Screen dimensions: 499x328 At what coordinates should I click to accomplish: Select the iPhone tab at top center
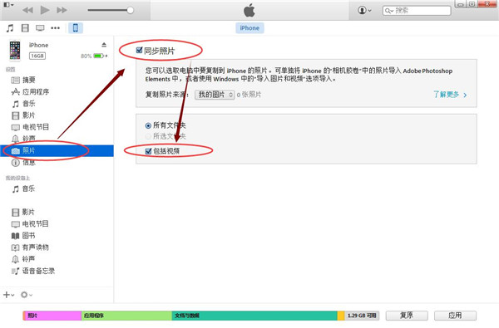tap(249, 28)
